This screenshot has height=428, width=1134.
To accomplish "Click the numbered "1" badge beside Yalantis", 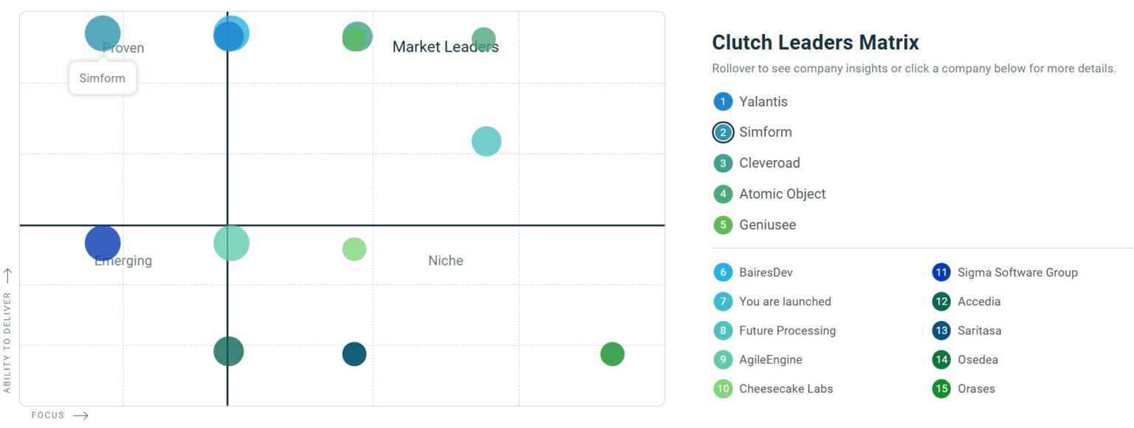I will (x=723, y=101).
